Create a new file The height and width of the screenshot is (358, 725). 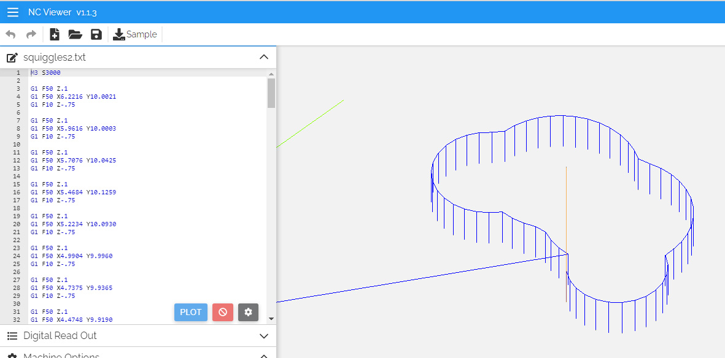tap(55, 35)
